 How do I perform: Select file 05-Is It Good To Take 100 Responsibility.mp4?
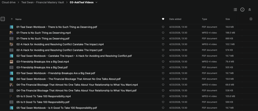(x=44, y=96)
